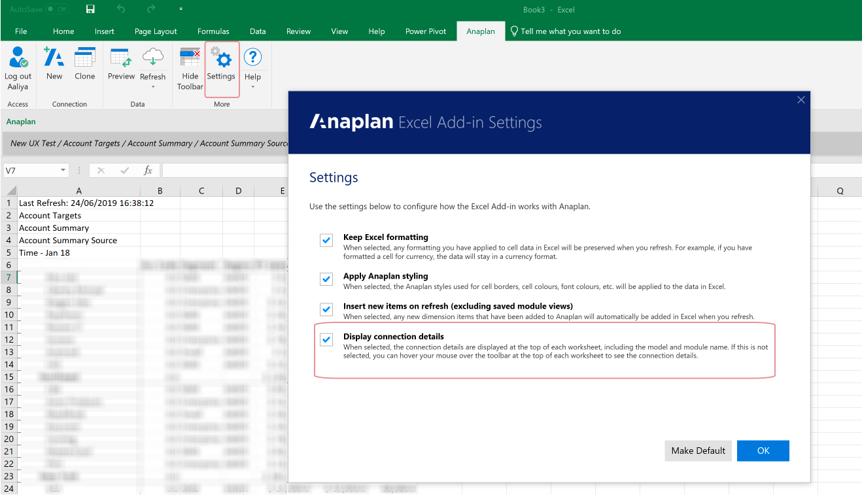The image size is (862, 495).
Task: Select cell with Last Refresh timestamp
Action: 78,203
